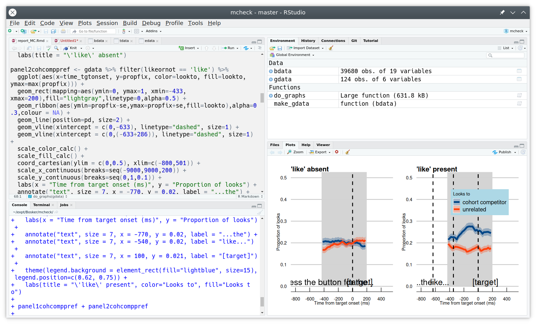Switch to the Git tab
536x324 pixels.
354,41
